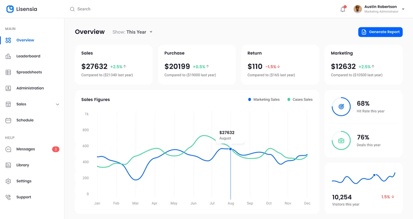Expand the Sales submenu chevron
This screenshot has width=413, height=219.
tap(57, 104)
